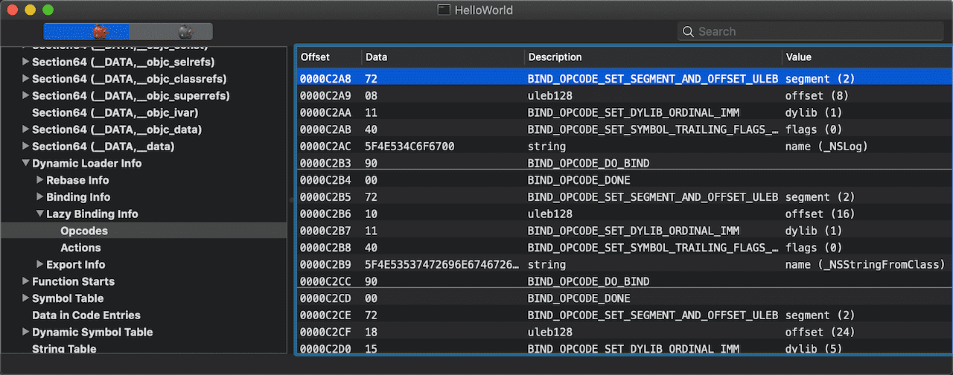Image resolution: width=953 pixels, height=375 pixels.
Task: Select row at offset 0000C2A9
Action: [x=623, y=95]
